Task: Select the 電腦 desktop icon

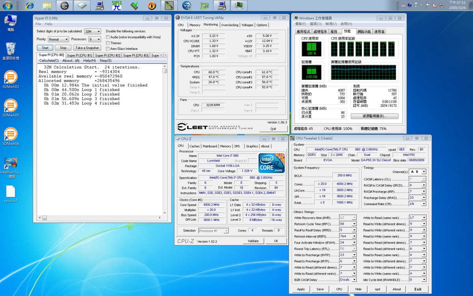Action: [x=11, y=23]
